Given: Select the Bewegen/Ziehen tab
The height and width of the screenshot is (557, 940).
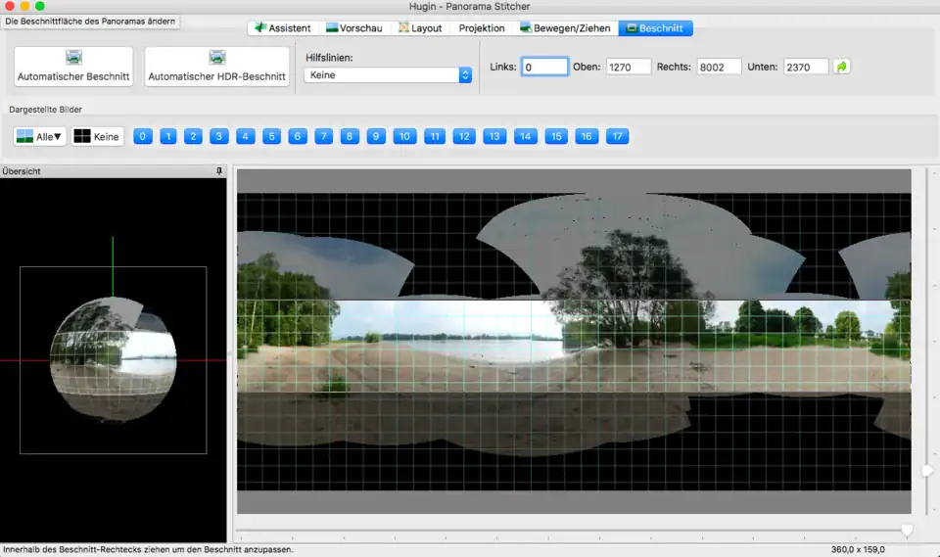Looking at the screenshot, I should point(565,28).
